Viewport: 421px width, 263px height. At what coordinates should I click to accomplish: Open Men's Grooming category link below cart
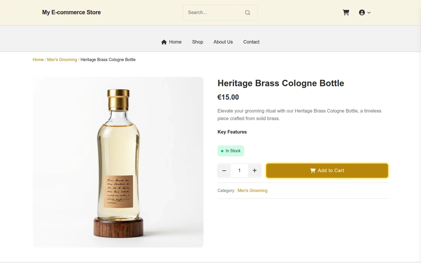[x=253, y=191]
